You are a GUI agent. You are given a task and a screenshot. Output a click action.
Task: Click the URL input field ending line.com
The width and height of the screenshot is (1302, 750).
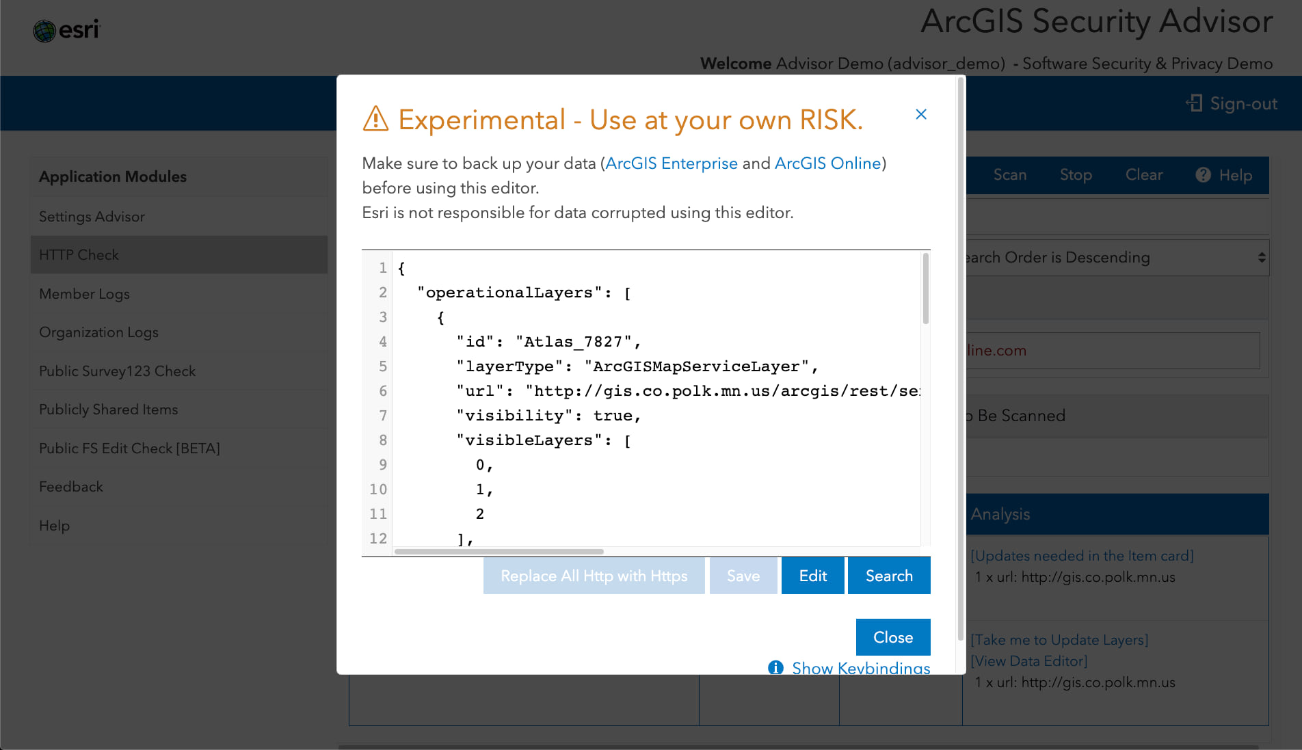pyautogui.click(x=1113, y=351)
